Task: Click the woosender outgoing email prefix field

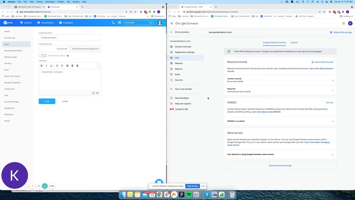Action: [x=54, y=49]
